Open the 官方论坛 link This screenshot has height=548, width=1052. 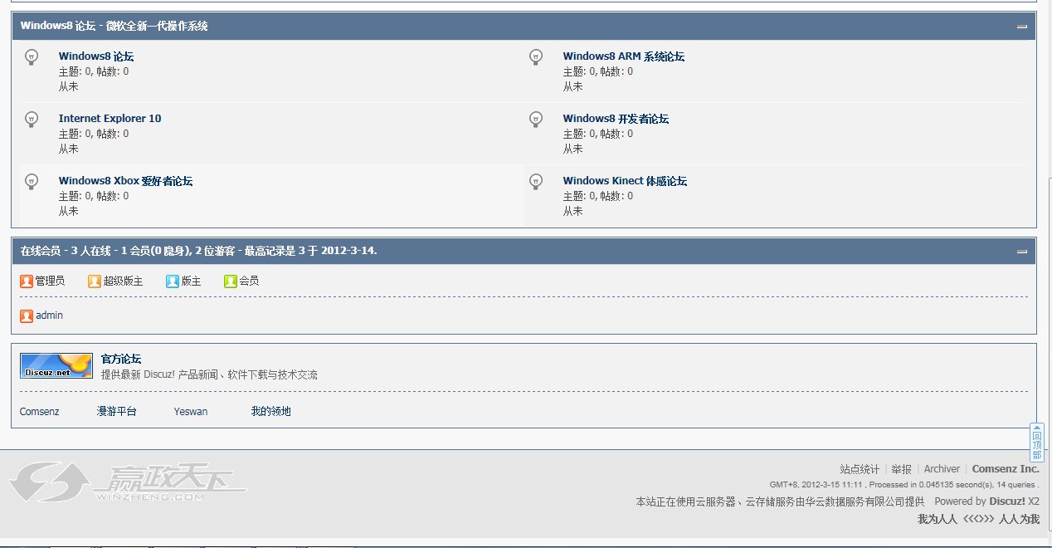(121, 359)
